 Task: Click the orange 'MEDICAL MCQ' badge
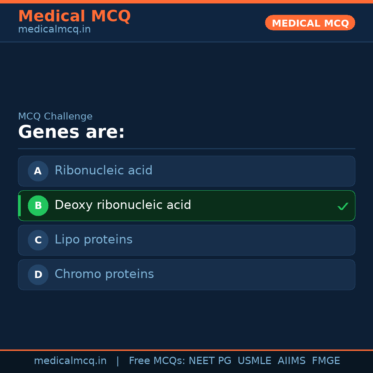(x=310, y=23)
